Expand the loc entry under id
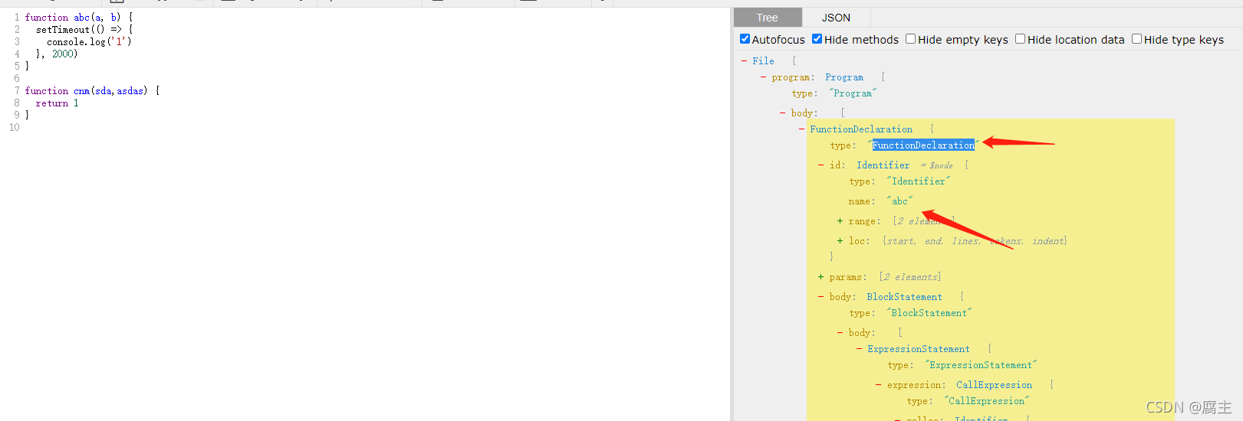This screenshot has height=421, width=1243. [840, 241]
